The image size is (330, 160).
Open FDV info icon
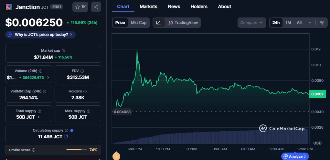82,71
